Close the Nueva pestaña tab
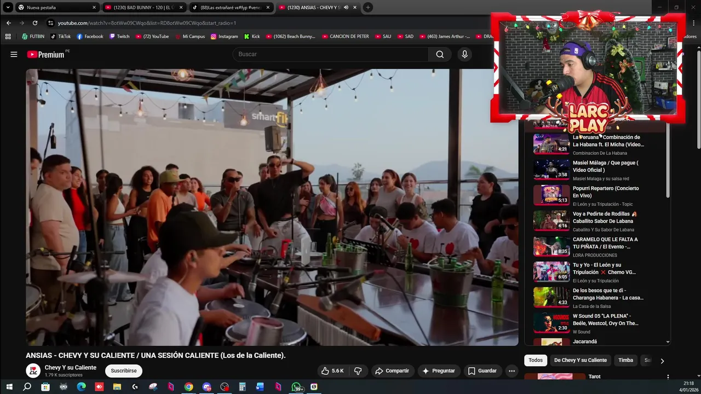 coord(94,8)
